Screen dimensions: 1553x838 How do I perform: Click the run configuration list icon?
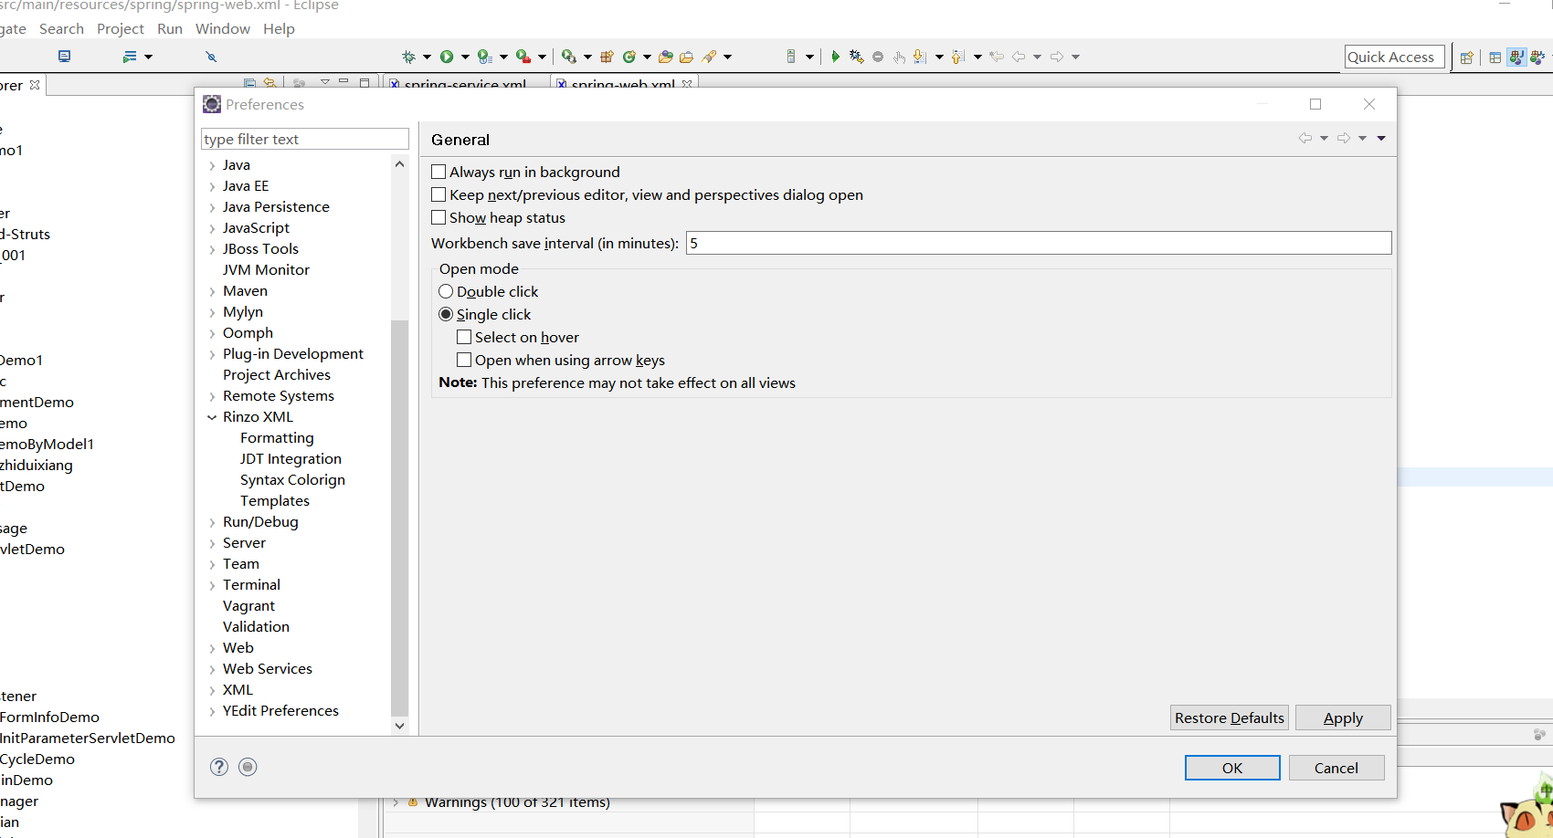[130, 57]
